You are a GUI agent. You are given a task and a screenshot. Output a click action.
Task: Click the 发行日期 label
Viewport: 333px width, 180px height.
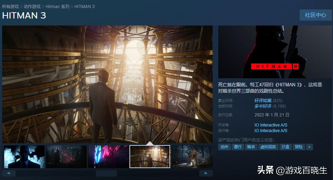226,115
